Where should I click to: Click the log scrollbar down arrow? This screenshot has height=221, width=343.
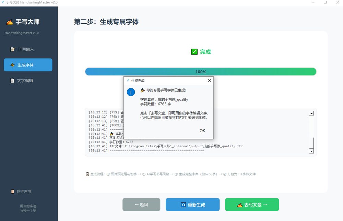312,151
